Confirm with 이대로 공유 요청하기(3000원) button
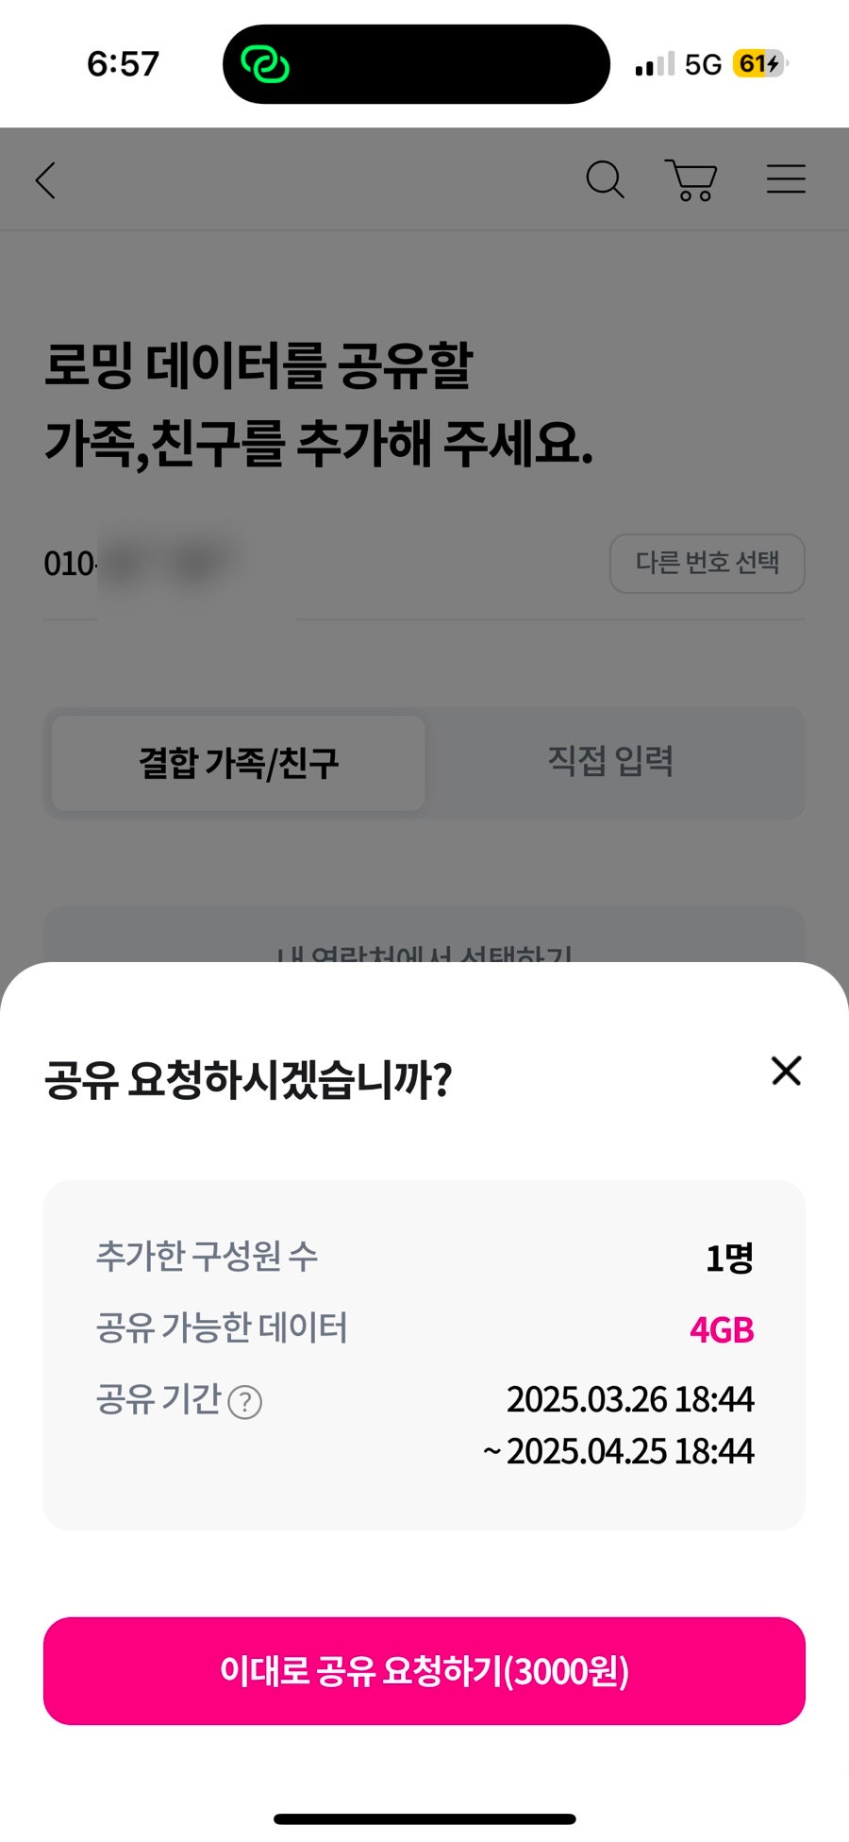The width and height of the screenshot is (849, 1842). pyautogui.click(x=424, y=1671)
